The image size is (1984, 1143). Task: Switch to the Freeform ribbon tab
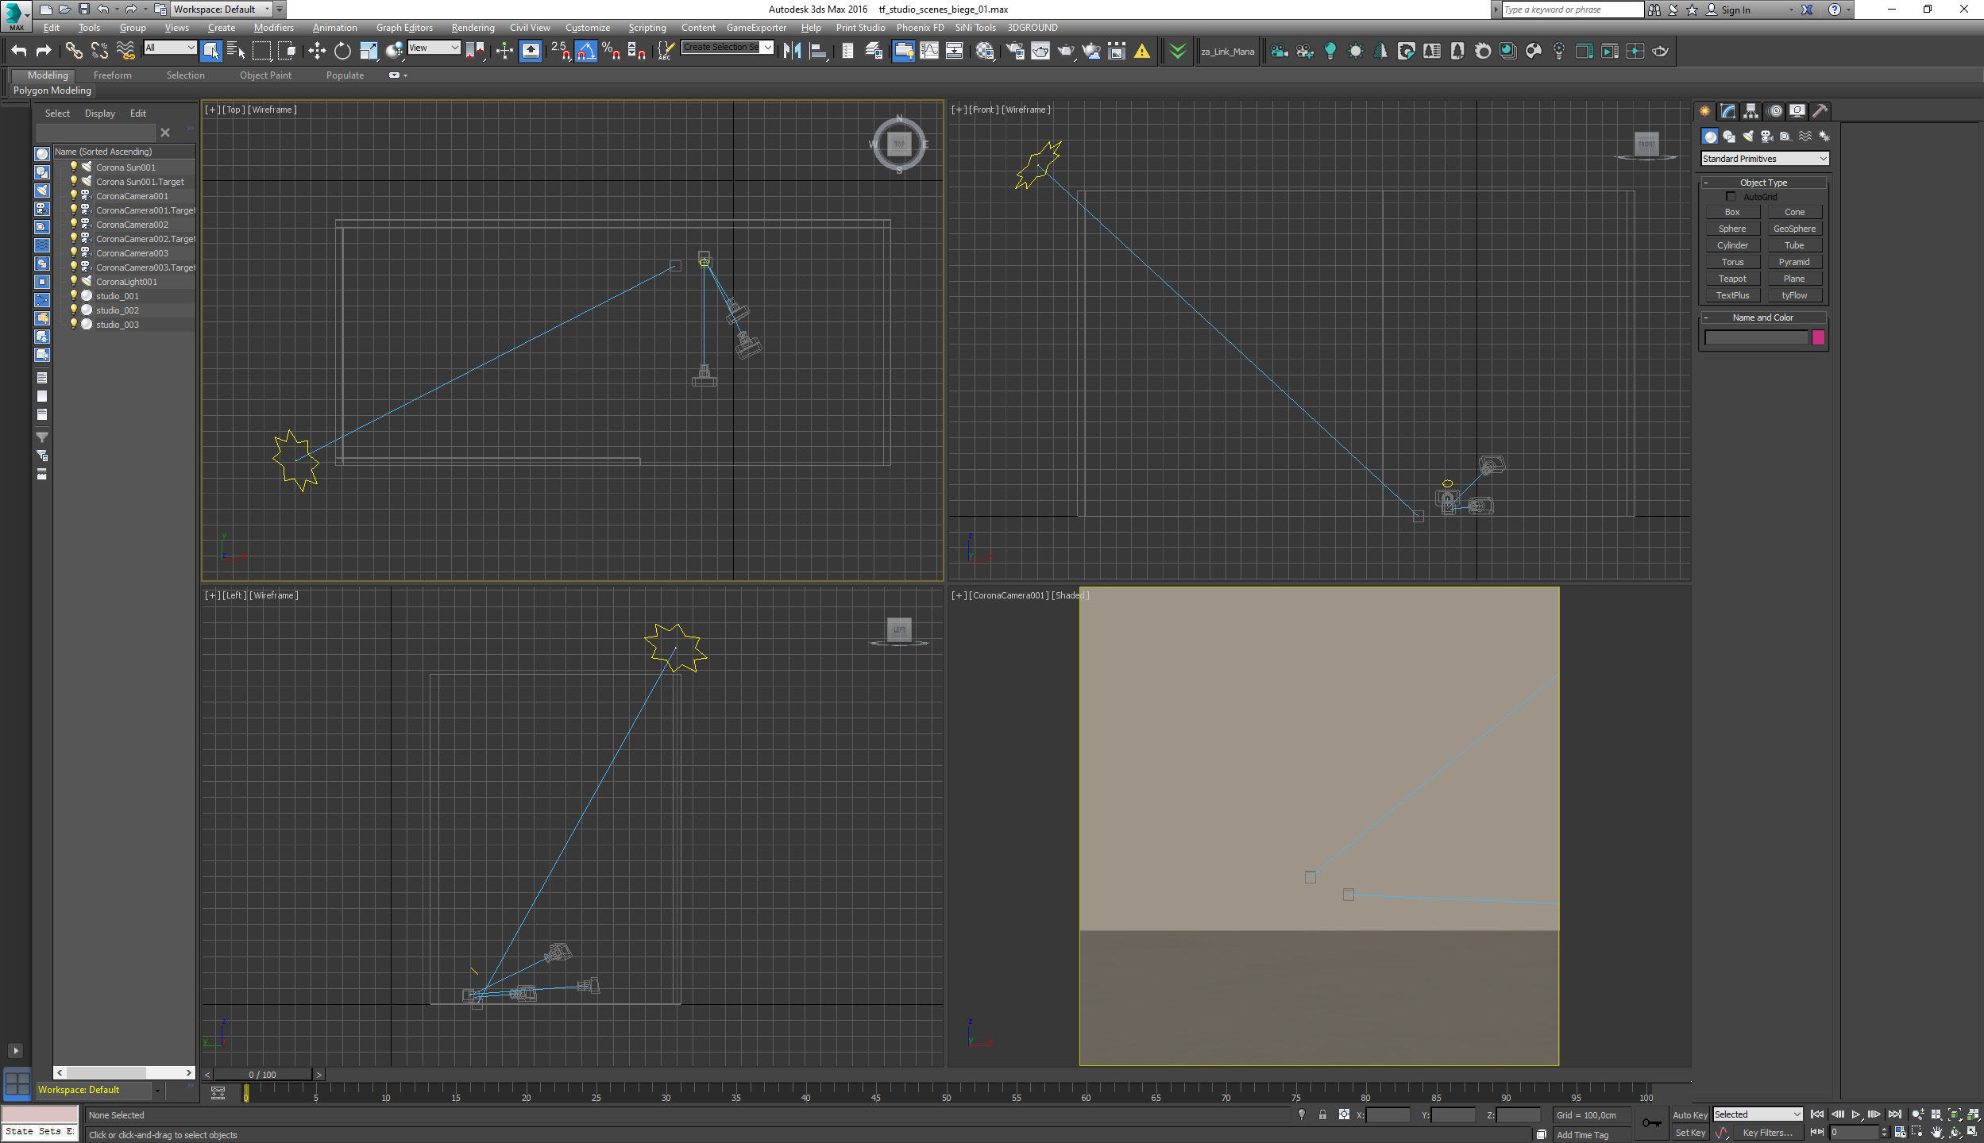pyautogui.click(x=112, y=75)
